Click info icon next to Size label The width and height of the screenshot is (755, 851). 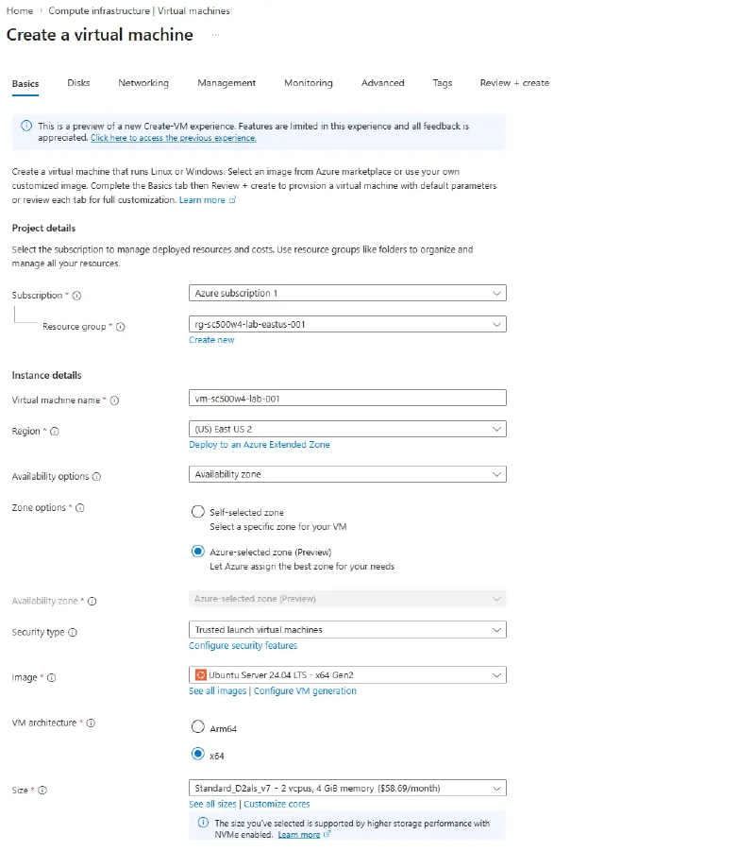[42, 791]
